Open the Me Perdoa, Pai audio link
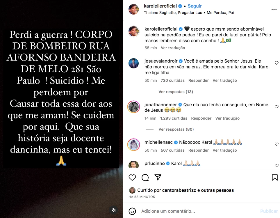The width and height of the screenshot is (280, 218). 220,13
